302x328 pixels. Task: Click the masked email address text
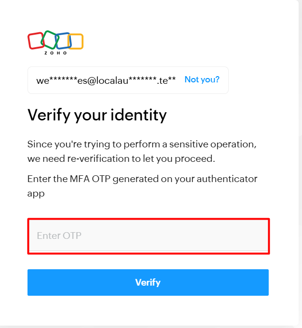coord(106,80)
